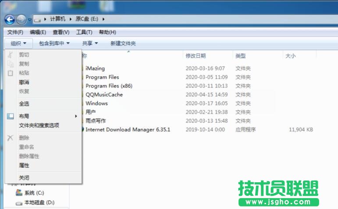Select the 用户 folder

click(x=91, y=112)
